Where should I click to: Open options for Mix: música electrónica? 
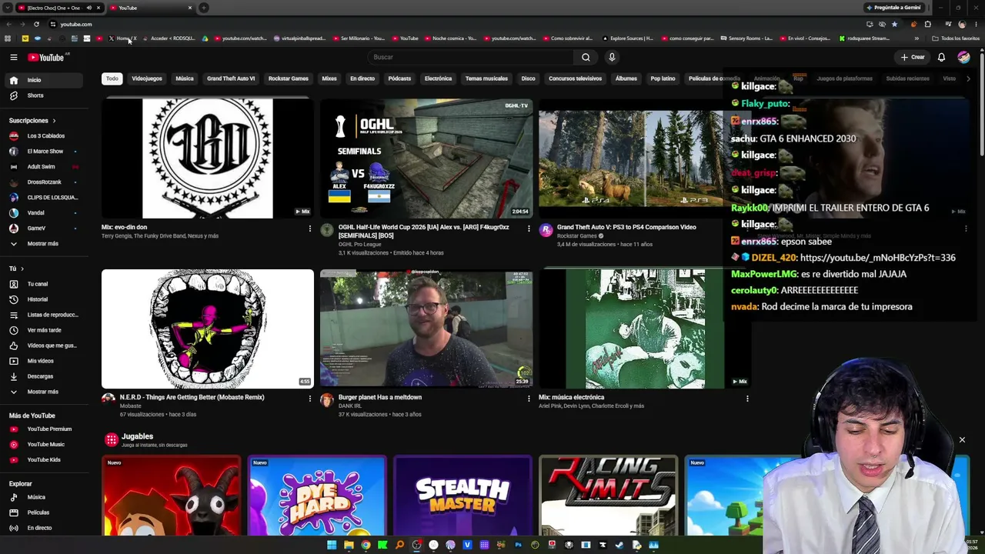tap(747, 399)
